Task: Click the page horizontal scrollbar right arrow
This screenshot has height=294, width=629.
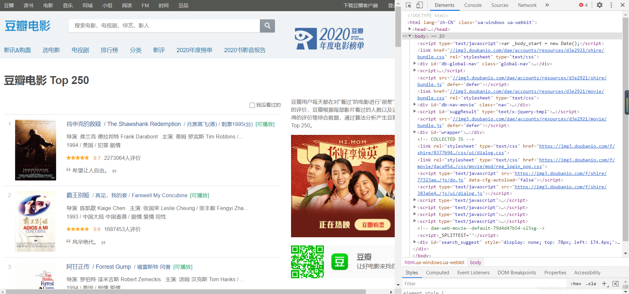Action: pyautogui.click(x=391, y=292)
